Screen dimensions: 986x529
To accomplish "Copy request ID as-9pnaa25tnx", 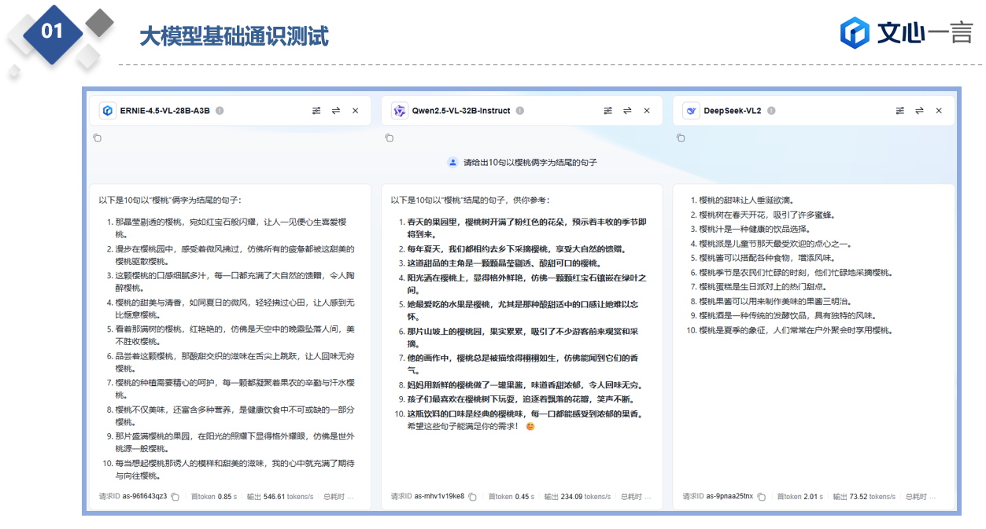I will [x=761, y=497].
